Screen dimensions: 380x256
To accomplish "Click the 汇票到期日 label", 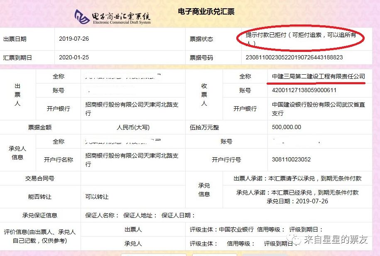I will coord(17,58).
